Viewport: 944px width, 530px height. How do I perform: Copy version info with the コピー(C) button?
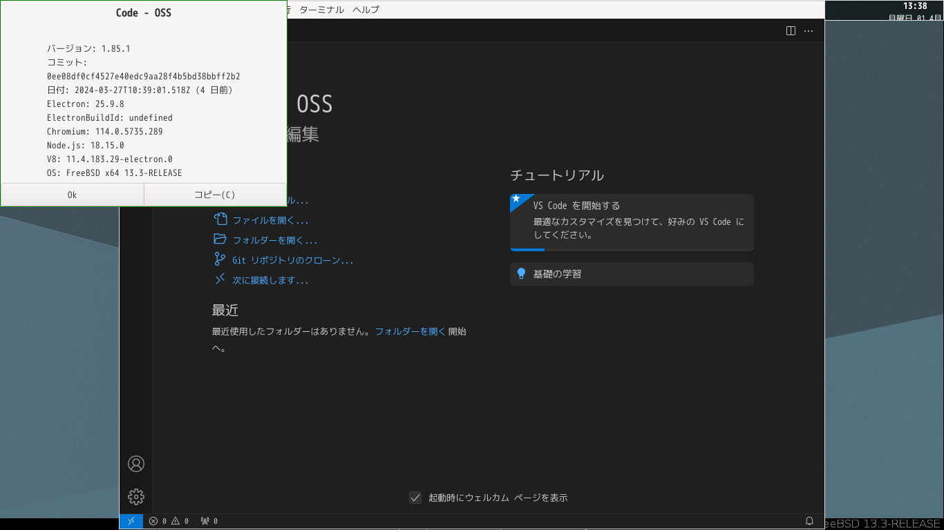[215, 195]
